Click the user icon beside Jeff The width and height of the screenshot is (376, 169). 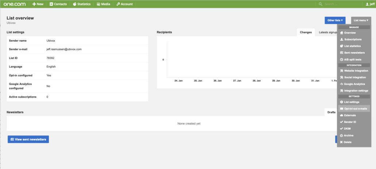[x=367, y=4]
